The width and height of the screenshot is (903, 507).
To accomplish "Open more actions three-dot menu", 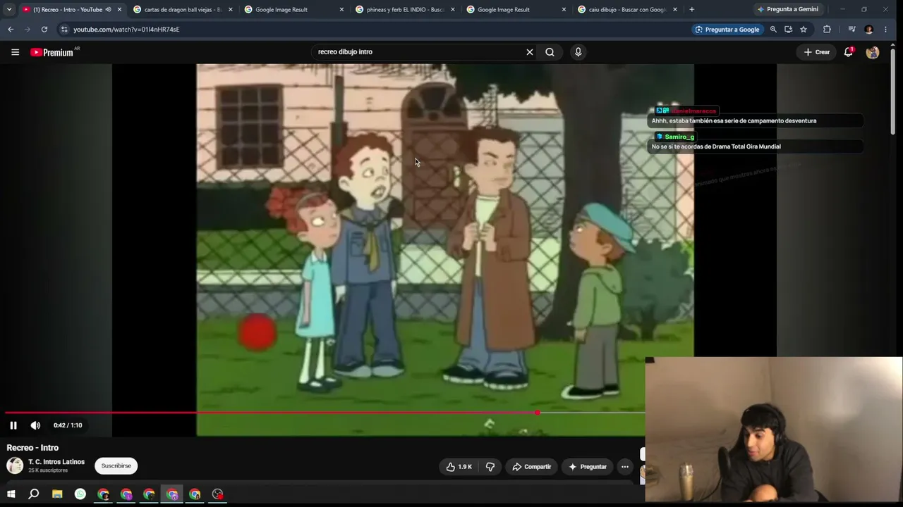I will 624,467.
